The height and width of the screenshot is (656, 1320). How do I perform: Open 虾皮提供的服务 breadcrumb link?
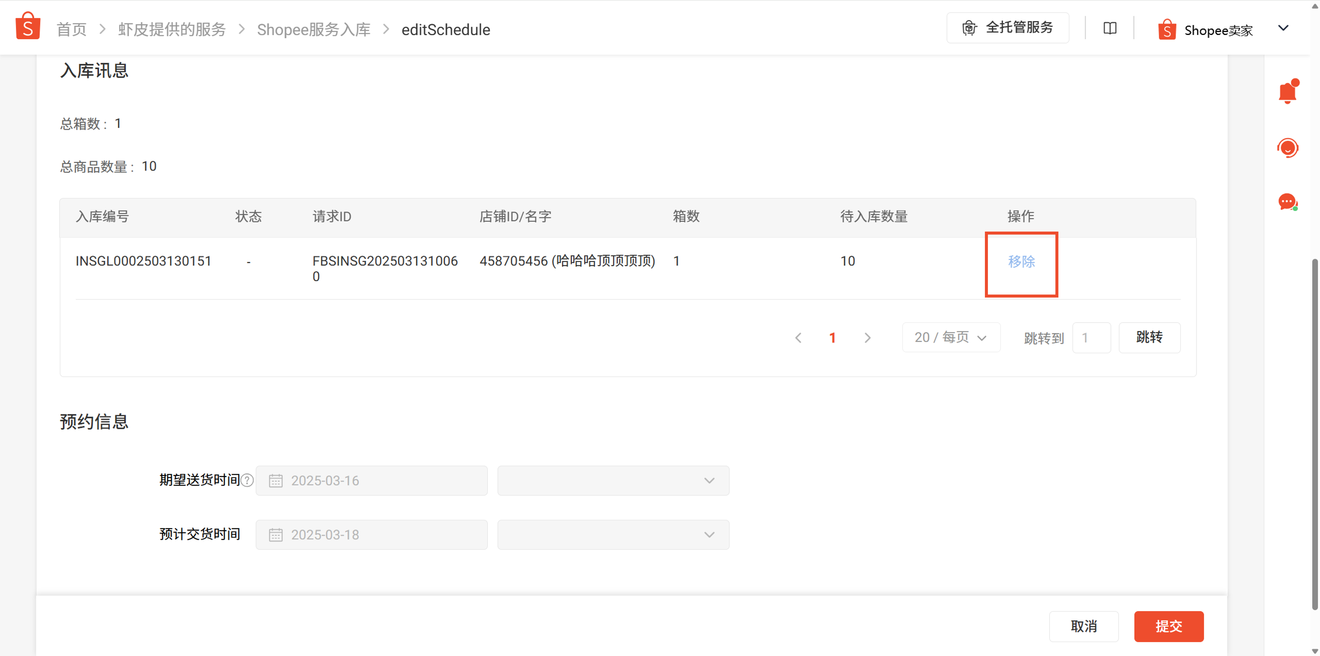pyautogui.click(x=172, y=30)
